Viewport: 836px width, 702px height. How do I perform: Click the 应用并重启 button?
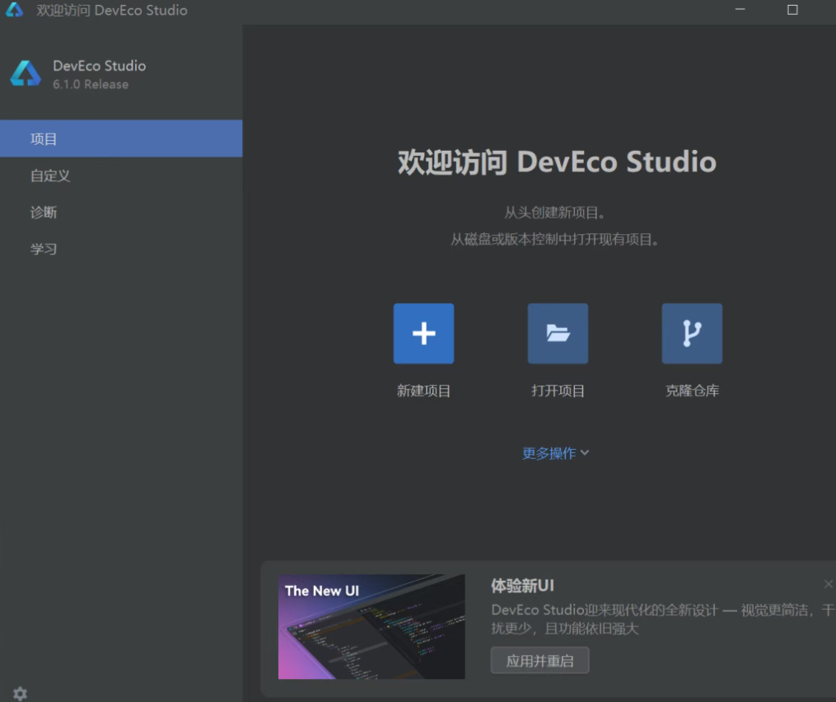click(539, 661)
